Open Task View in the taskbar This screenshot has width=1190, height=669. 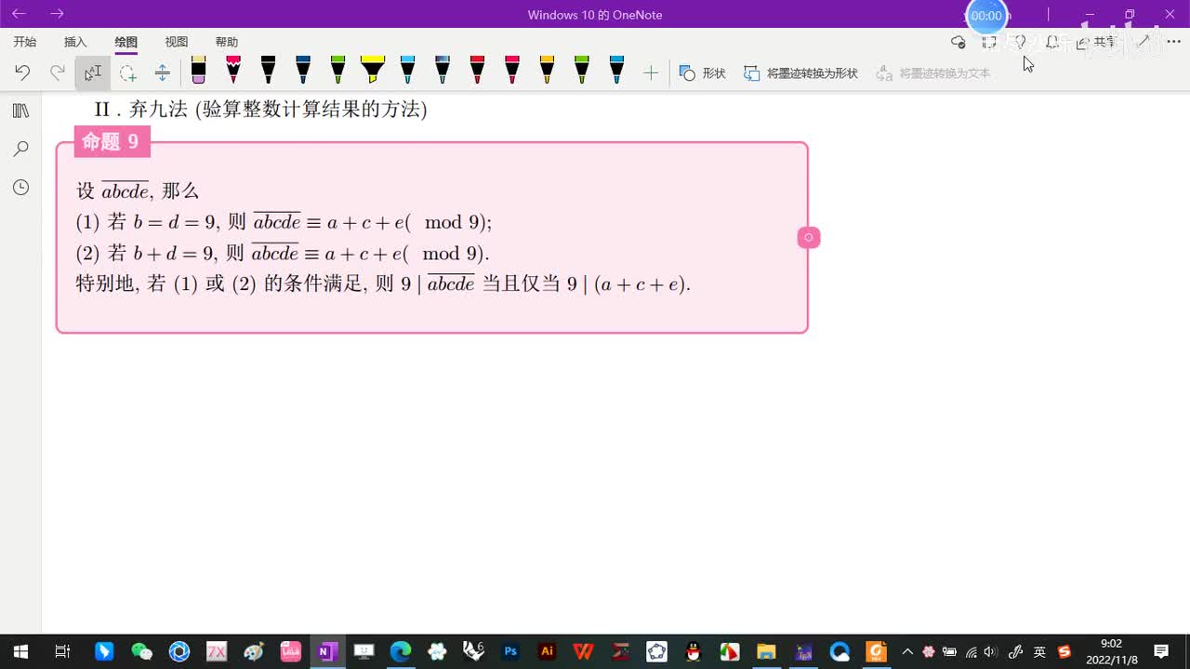62,651
